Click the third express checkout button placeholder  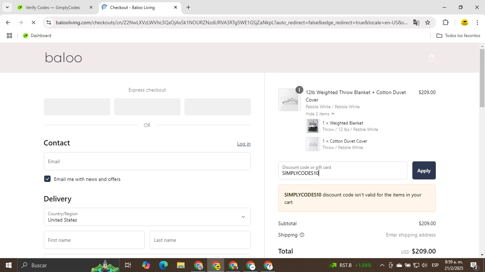[218, 107]
